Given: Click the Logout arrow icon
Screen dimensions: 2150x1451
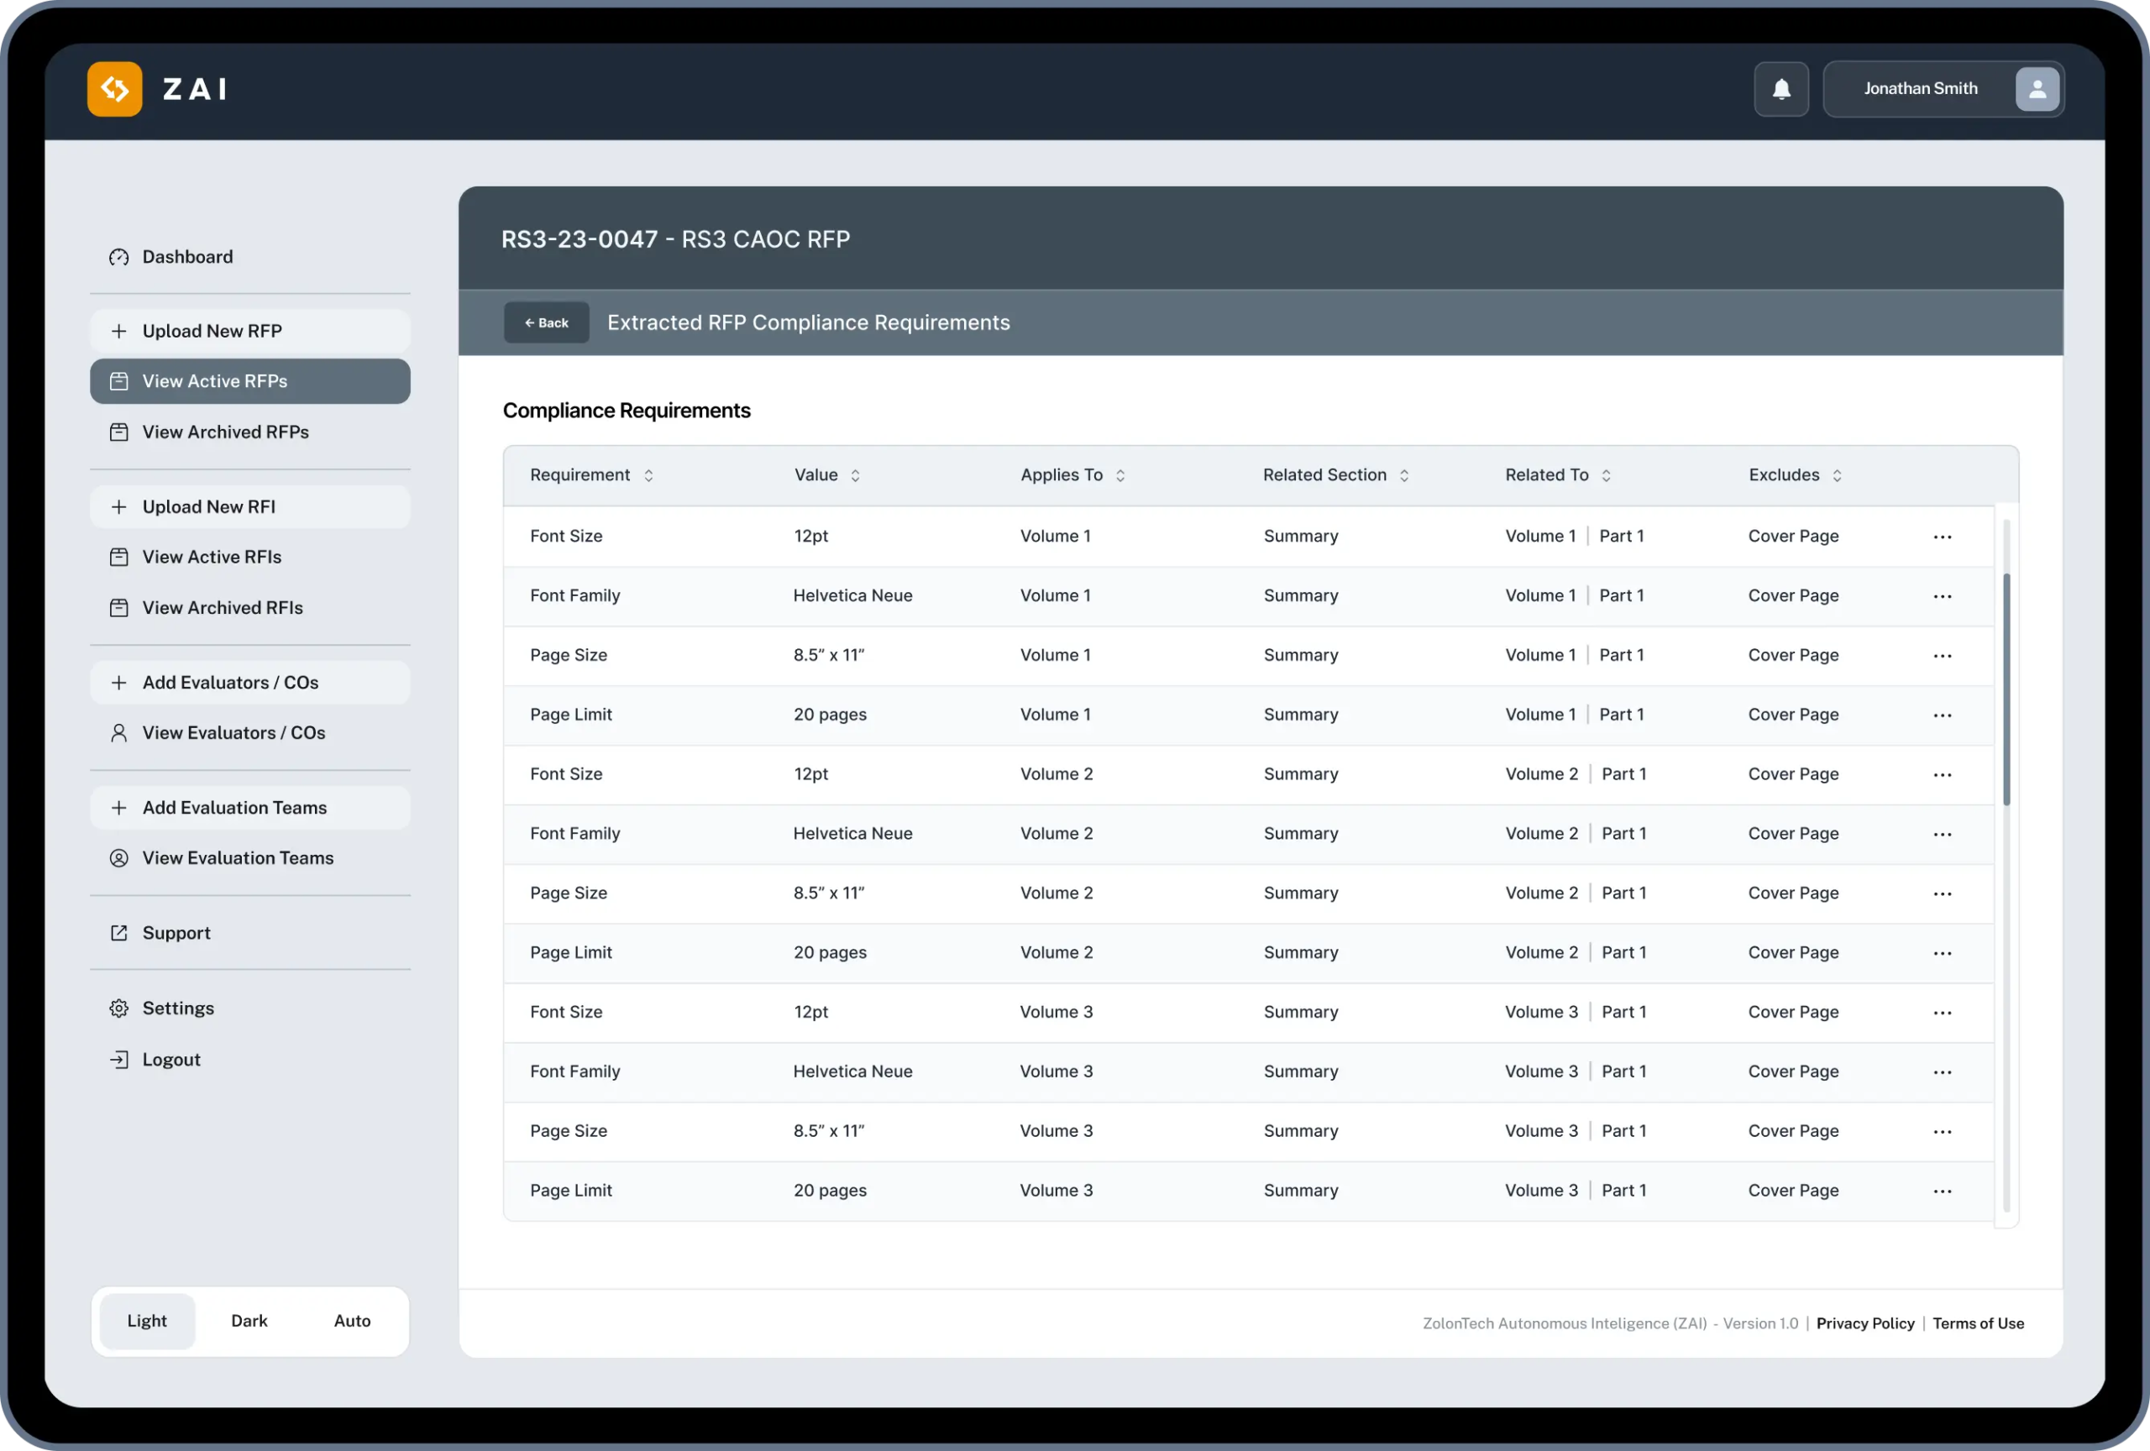Looking at the screenshot, I should tap(119, 1060).
